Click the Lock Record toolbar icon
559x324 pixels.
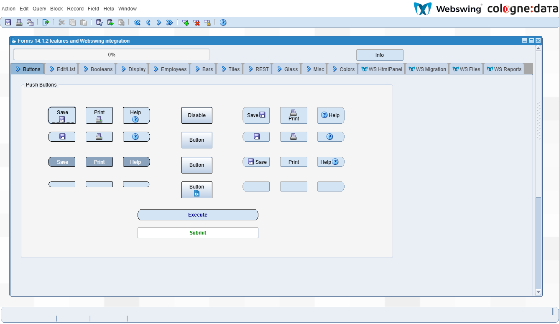207,23
